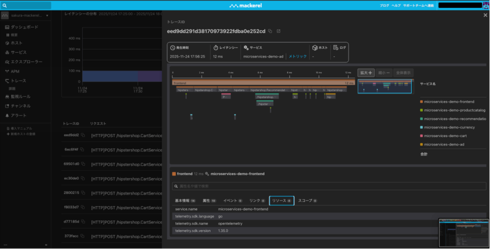The image size is (490, 249).
Task: Click microservices-demo-frontend legend swatch
Action: click(x=421, y=102)
